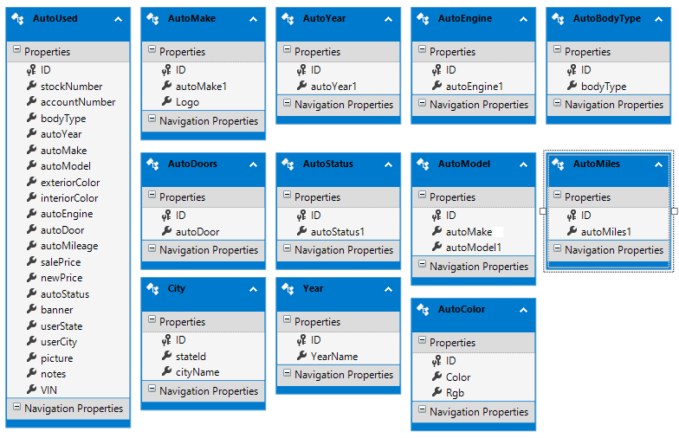This screenshot has height=438, width=679.
Task: Select cityName property in City entity
Action: [x=197, y=372]
